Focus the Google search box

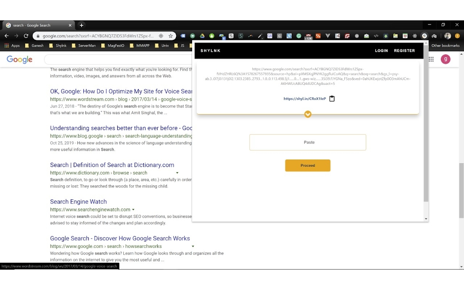[x=118, y=59]
